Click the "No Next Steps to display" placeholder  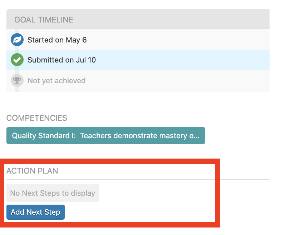[x=53, y=193]
